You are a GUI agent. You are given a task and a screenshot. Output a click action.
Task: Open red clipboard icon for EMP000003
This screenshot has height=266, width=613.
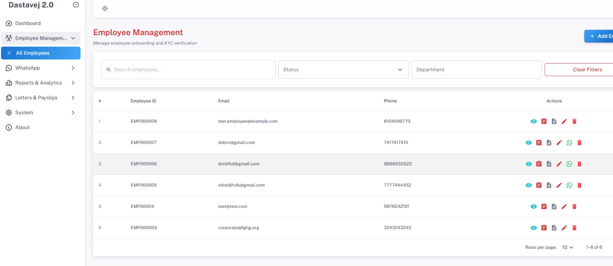[544, 228]
